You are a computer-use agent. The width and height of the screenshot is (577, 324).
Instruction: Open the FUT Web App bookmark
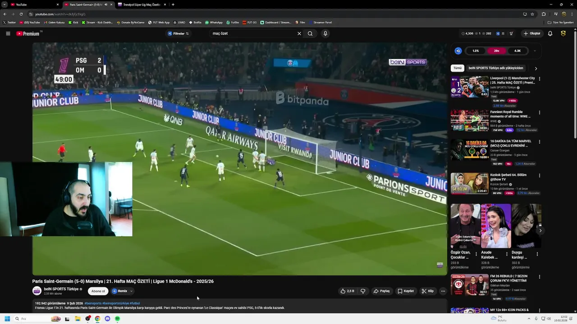(159, 22)
